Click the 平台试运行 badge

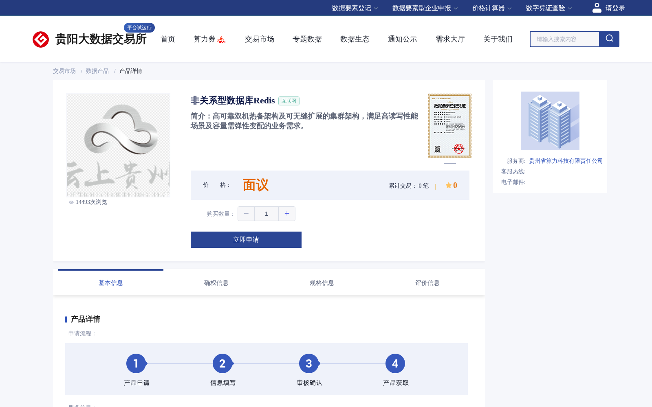139,28
